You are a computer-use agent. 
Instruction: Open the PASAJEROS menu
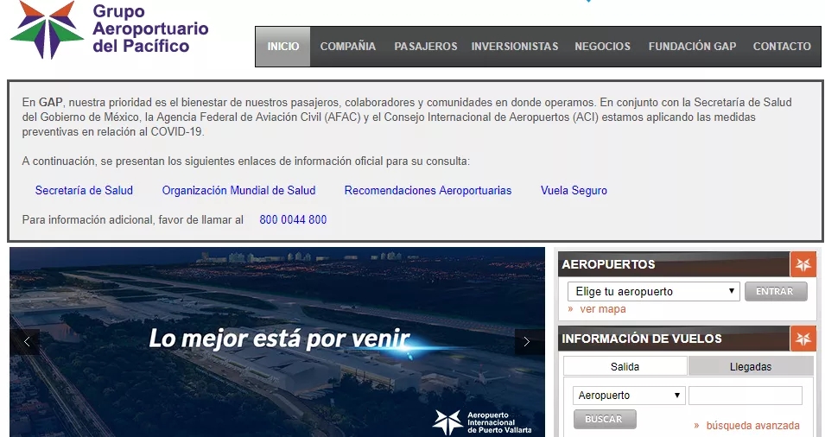(x=426, y=47)
